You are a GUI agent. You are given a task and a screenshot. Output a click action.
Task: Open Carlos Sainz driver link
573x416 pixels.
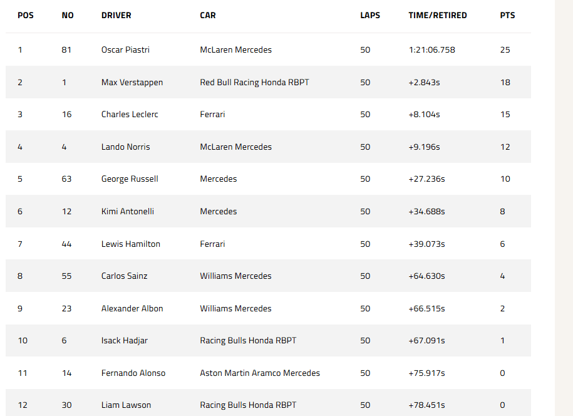pos(124,276)
